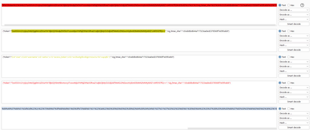This screenshot has height=130, width=310.
Task: Open 'Encode as' dropdown for the carlos User object row
Action: click(294, 67)
